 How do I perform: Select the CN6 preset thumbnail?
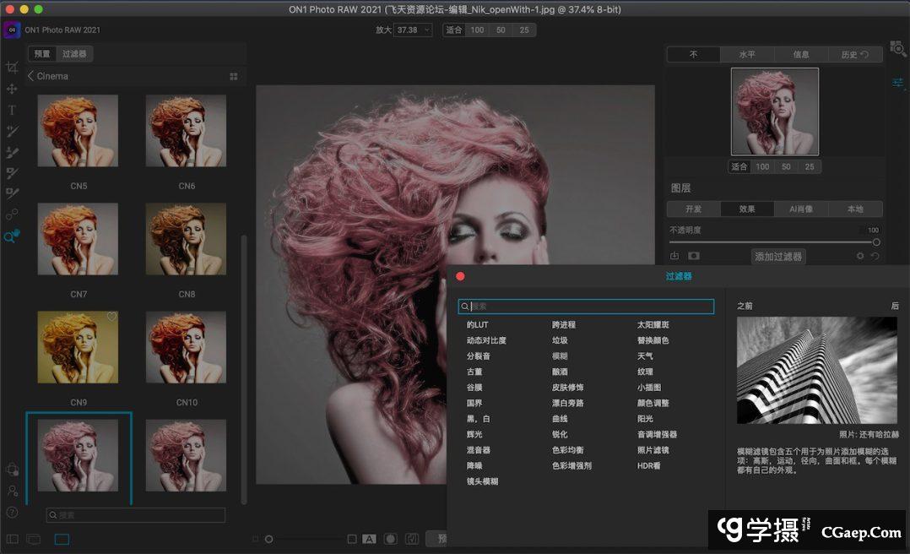187,131
